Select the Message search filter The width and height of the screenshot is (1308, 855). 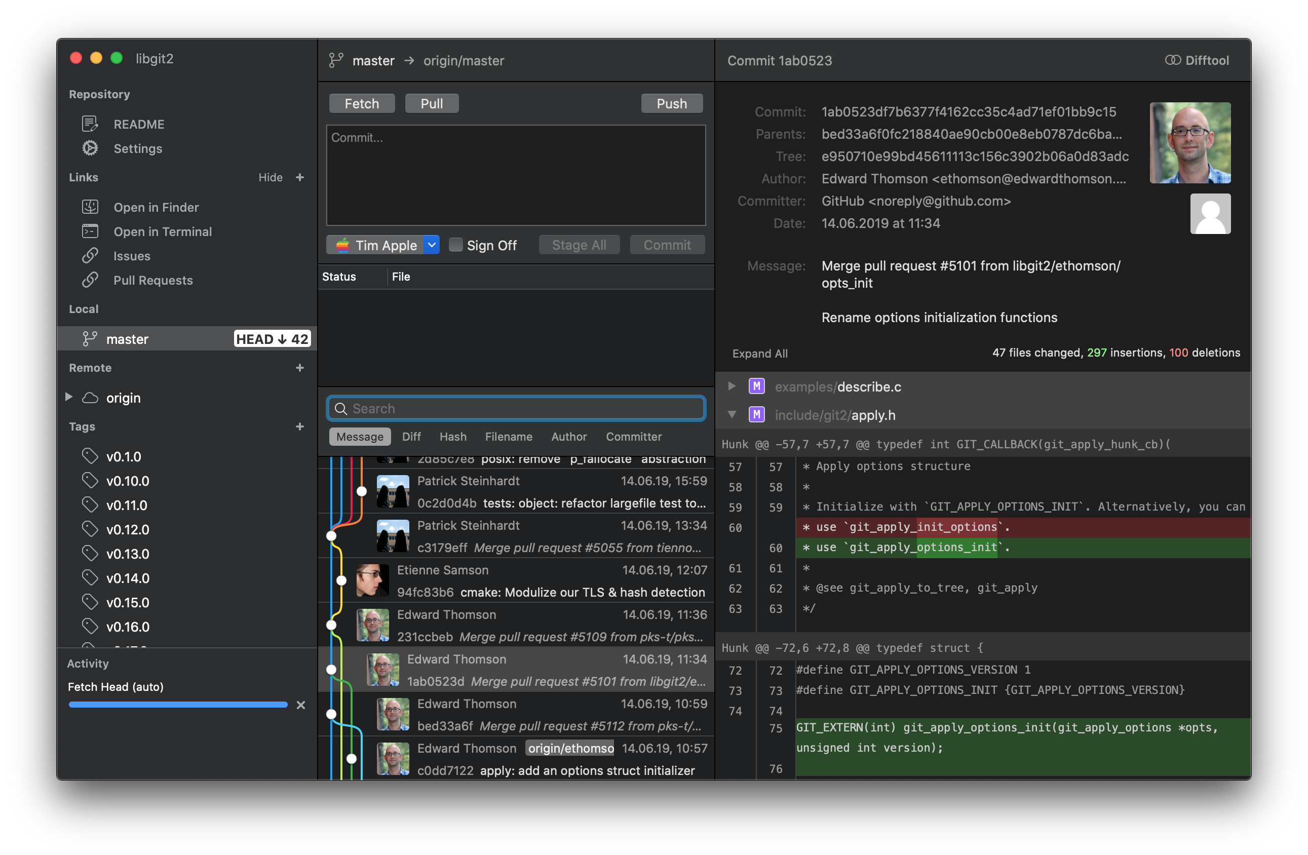pos(360,437)
